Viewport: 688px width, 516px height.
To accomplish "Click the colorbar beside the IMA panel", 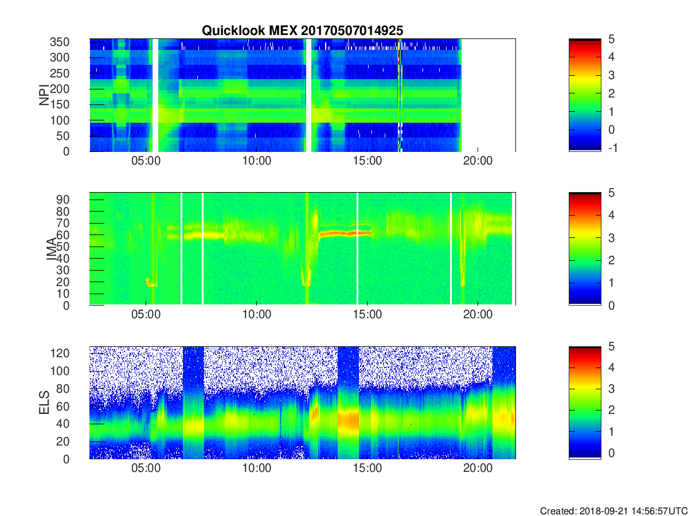I will click(x=585, y=249).
